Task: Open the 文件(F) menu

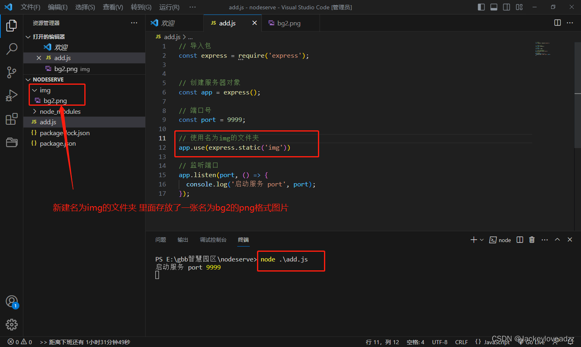Action: click(30, 7)
